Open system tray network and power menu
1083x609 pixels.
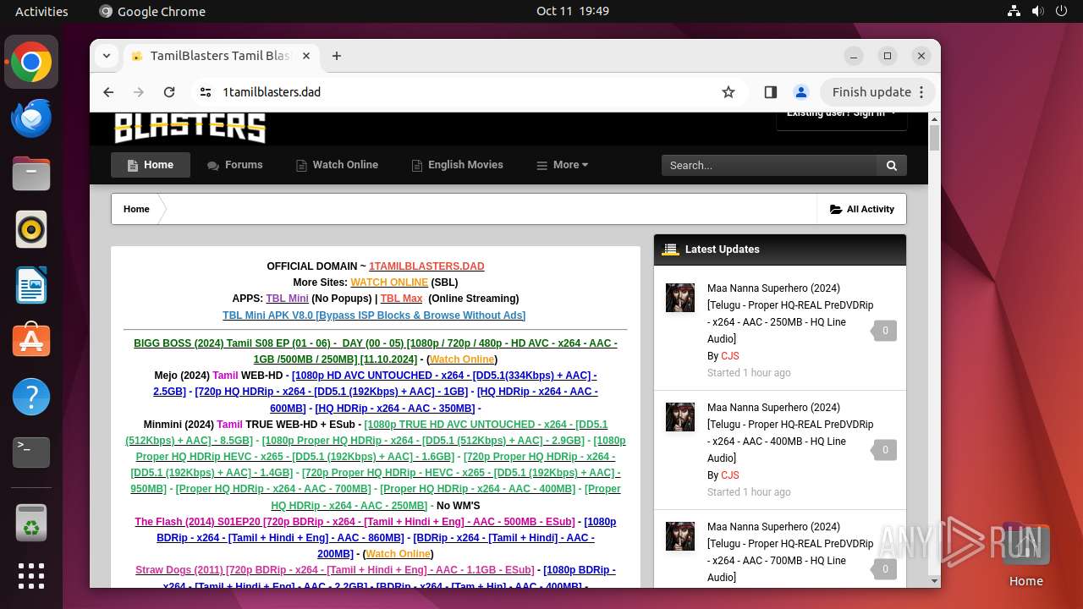1038,11
